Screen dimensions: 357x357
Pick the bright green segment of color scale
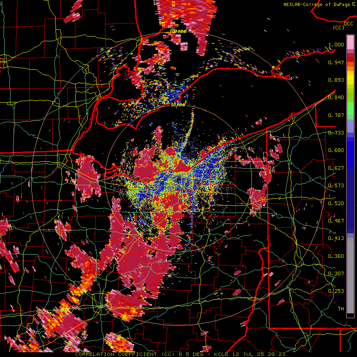click(x=350, y=108)
